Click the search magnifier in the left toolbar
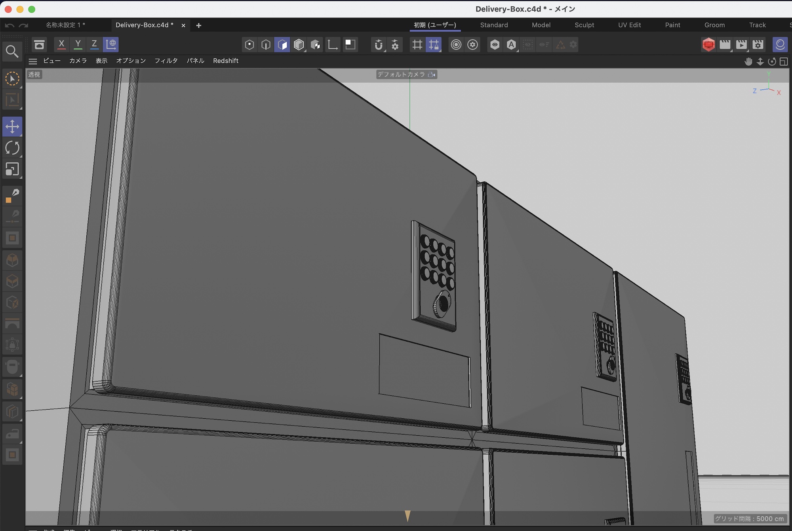Screen dimensions: 792x531 (x=12, y=51)
